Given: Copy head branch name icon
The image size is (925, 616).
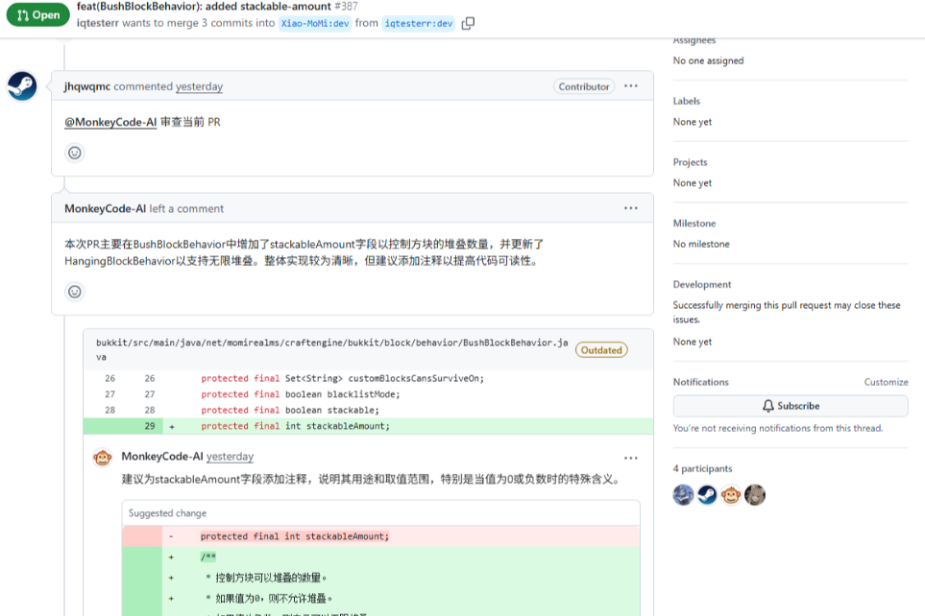Looking at the screenshot, I should pyautogui.click(x=468, y=24).
